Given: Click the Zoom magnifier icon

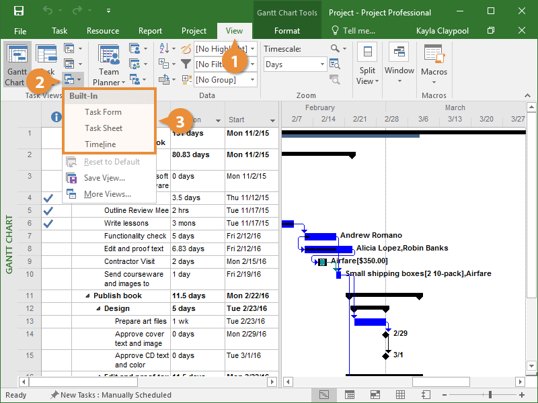Looking at the screenshot, I should click(336, 48).
